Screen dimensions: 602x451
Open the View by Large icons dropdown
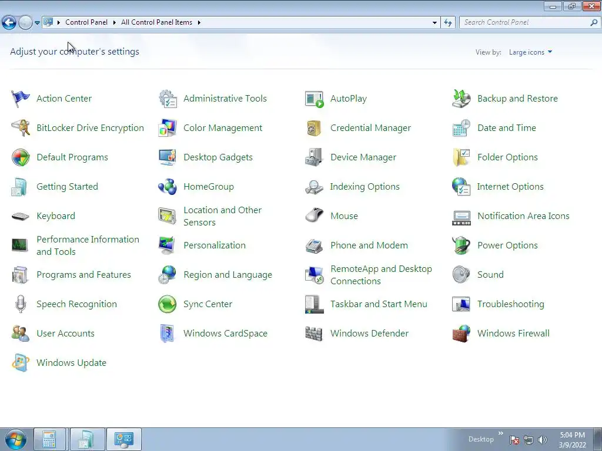coord(531,52)
